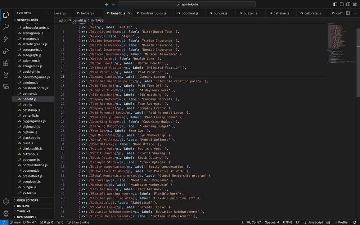This screenshot has height=225, width=360.
Task: Click line number 16 in the gutter
Action: pos(63,77)
